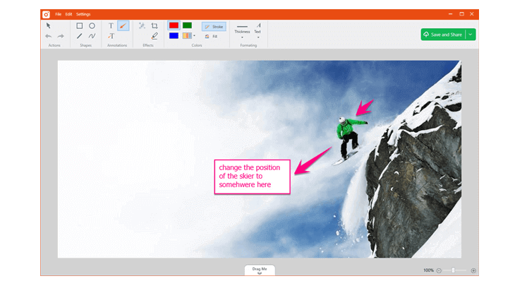Image resolution: width=515 pixels, height=293 pixels.
Task: Pick the text-with-arrow callout tool
Action: (x=111, y=36)
